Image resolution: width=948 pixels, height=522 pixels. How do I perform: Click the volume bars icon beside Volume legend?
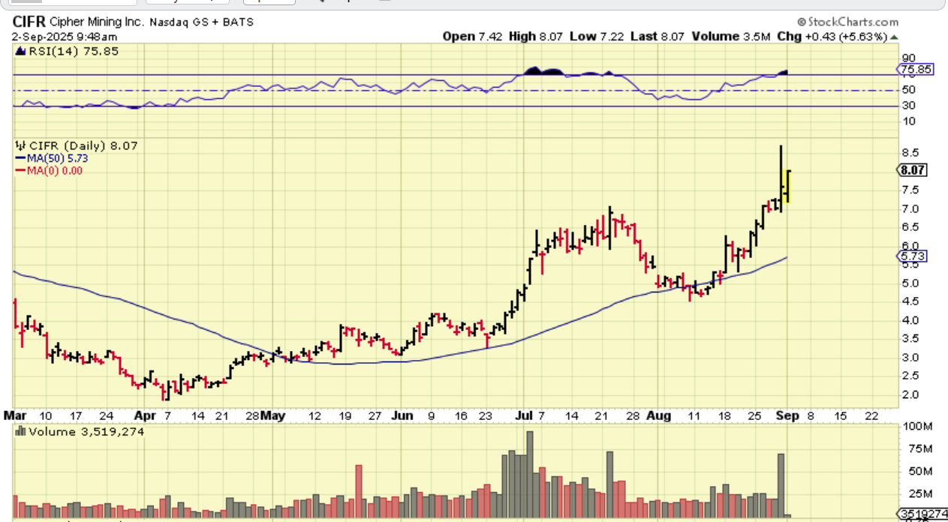[x=21, y=431]
